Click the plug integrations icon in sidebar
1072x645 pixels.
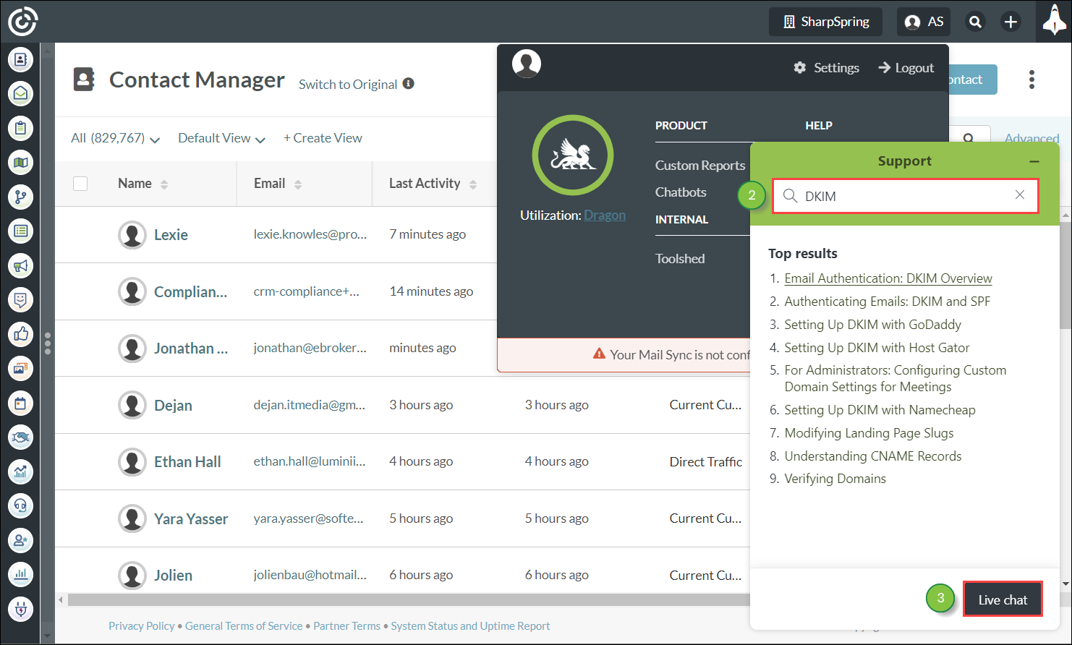click(21, 609)
